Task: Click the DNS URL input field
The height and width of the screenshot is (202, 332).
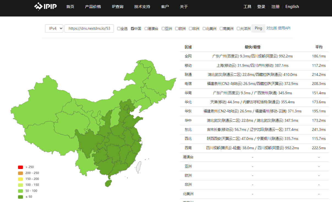Action: coord(89,28)
